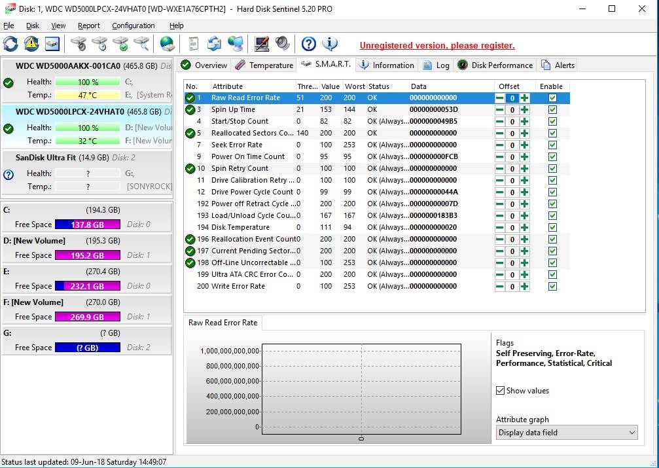Open the Attribute graph dropdown
The height and width of the screenshot is (468, 659).
tap(566, 433)
